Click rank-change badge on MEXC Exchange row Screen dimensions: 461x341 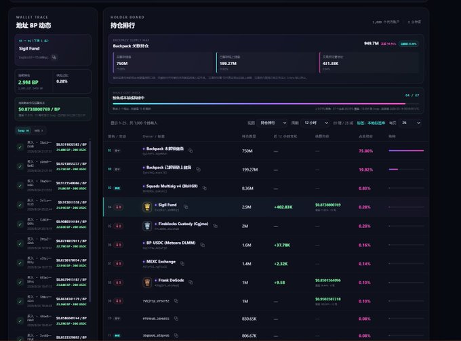(119, 264)
